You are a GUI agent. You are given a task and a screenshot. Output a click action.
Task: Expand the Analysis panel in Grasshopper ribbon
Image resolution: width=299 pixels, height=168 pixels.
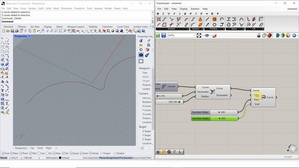188,29
